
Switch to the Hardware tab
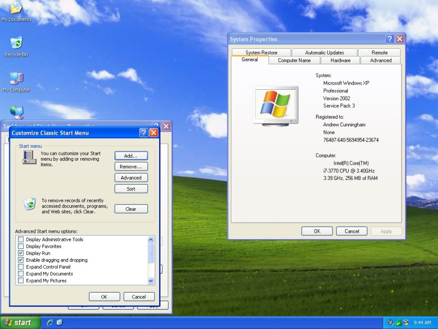340,60
